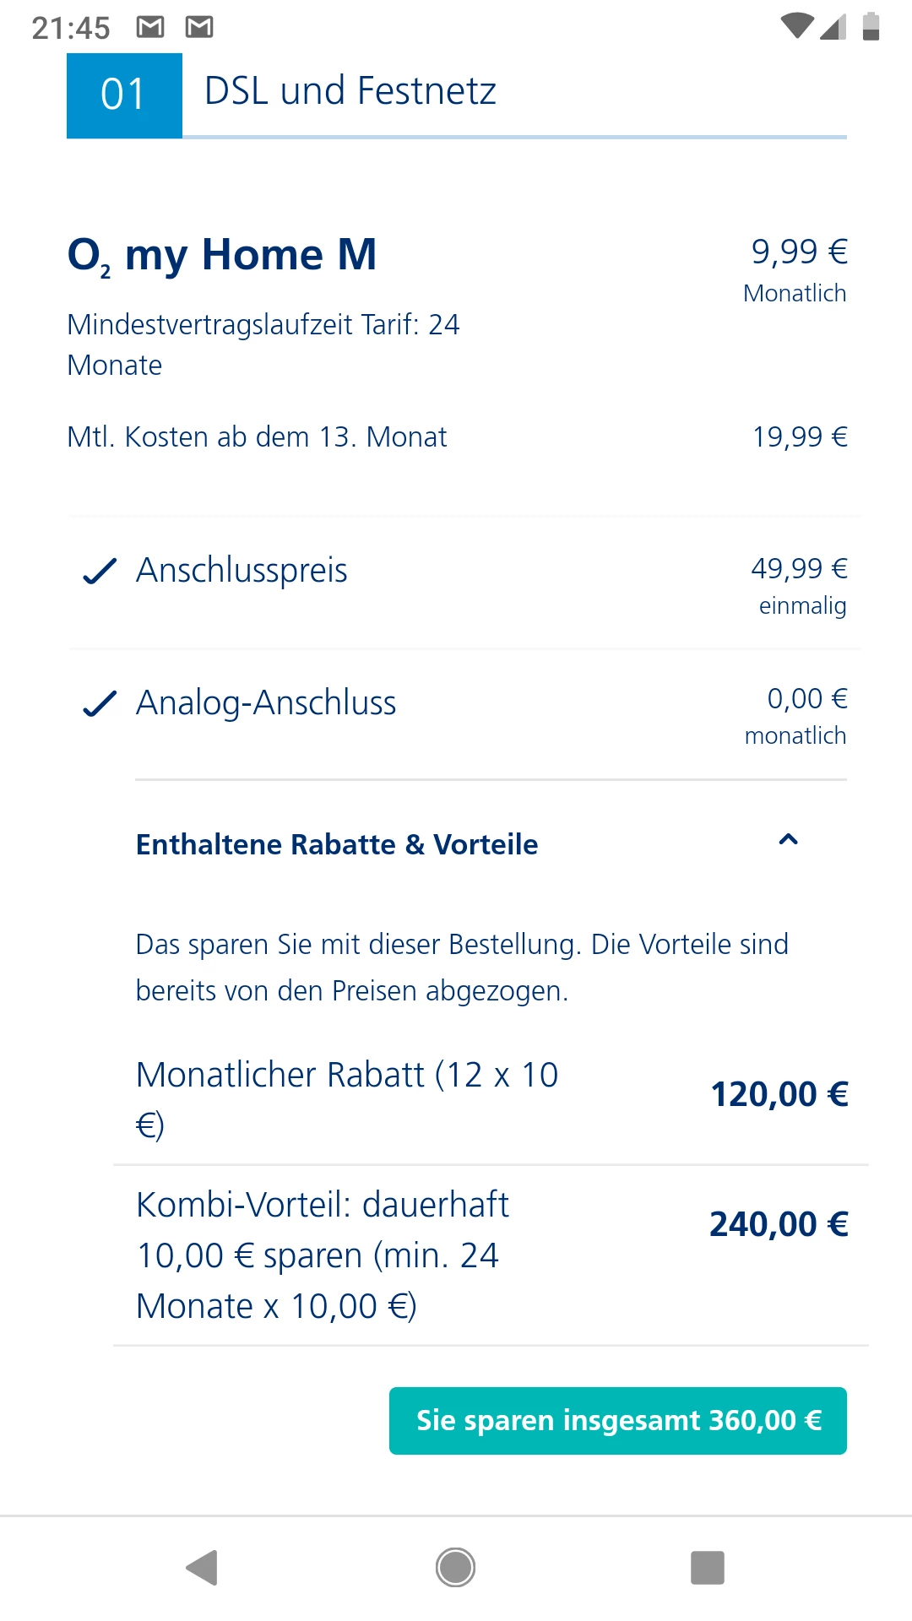The image size is (912, 1621).
Task: Tap the checkmark next to Analog-Anschluss
Action: click(100, 703)
